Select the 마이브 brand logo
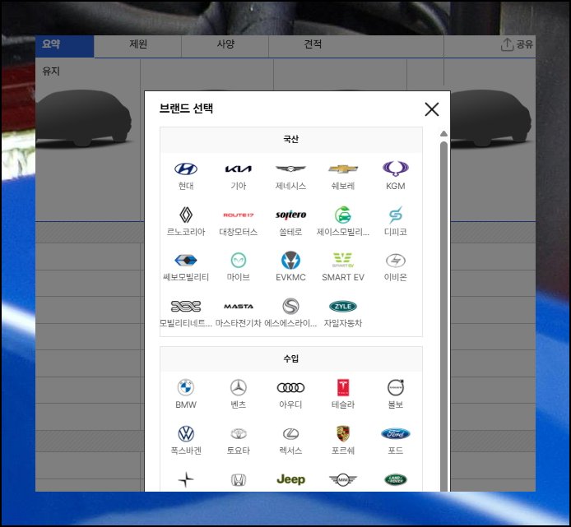571x527 pixels. pos(238,261)
